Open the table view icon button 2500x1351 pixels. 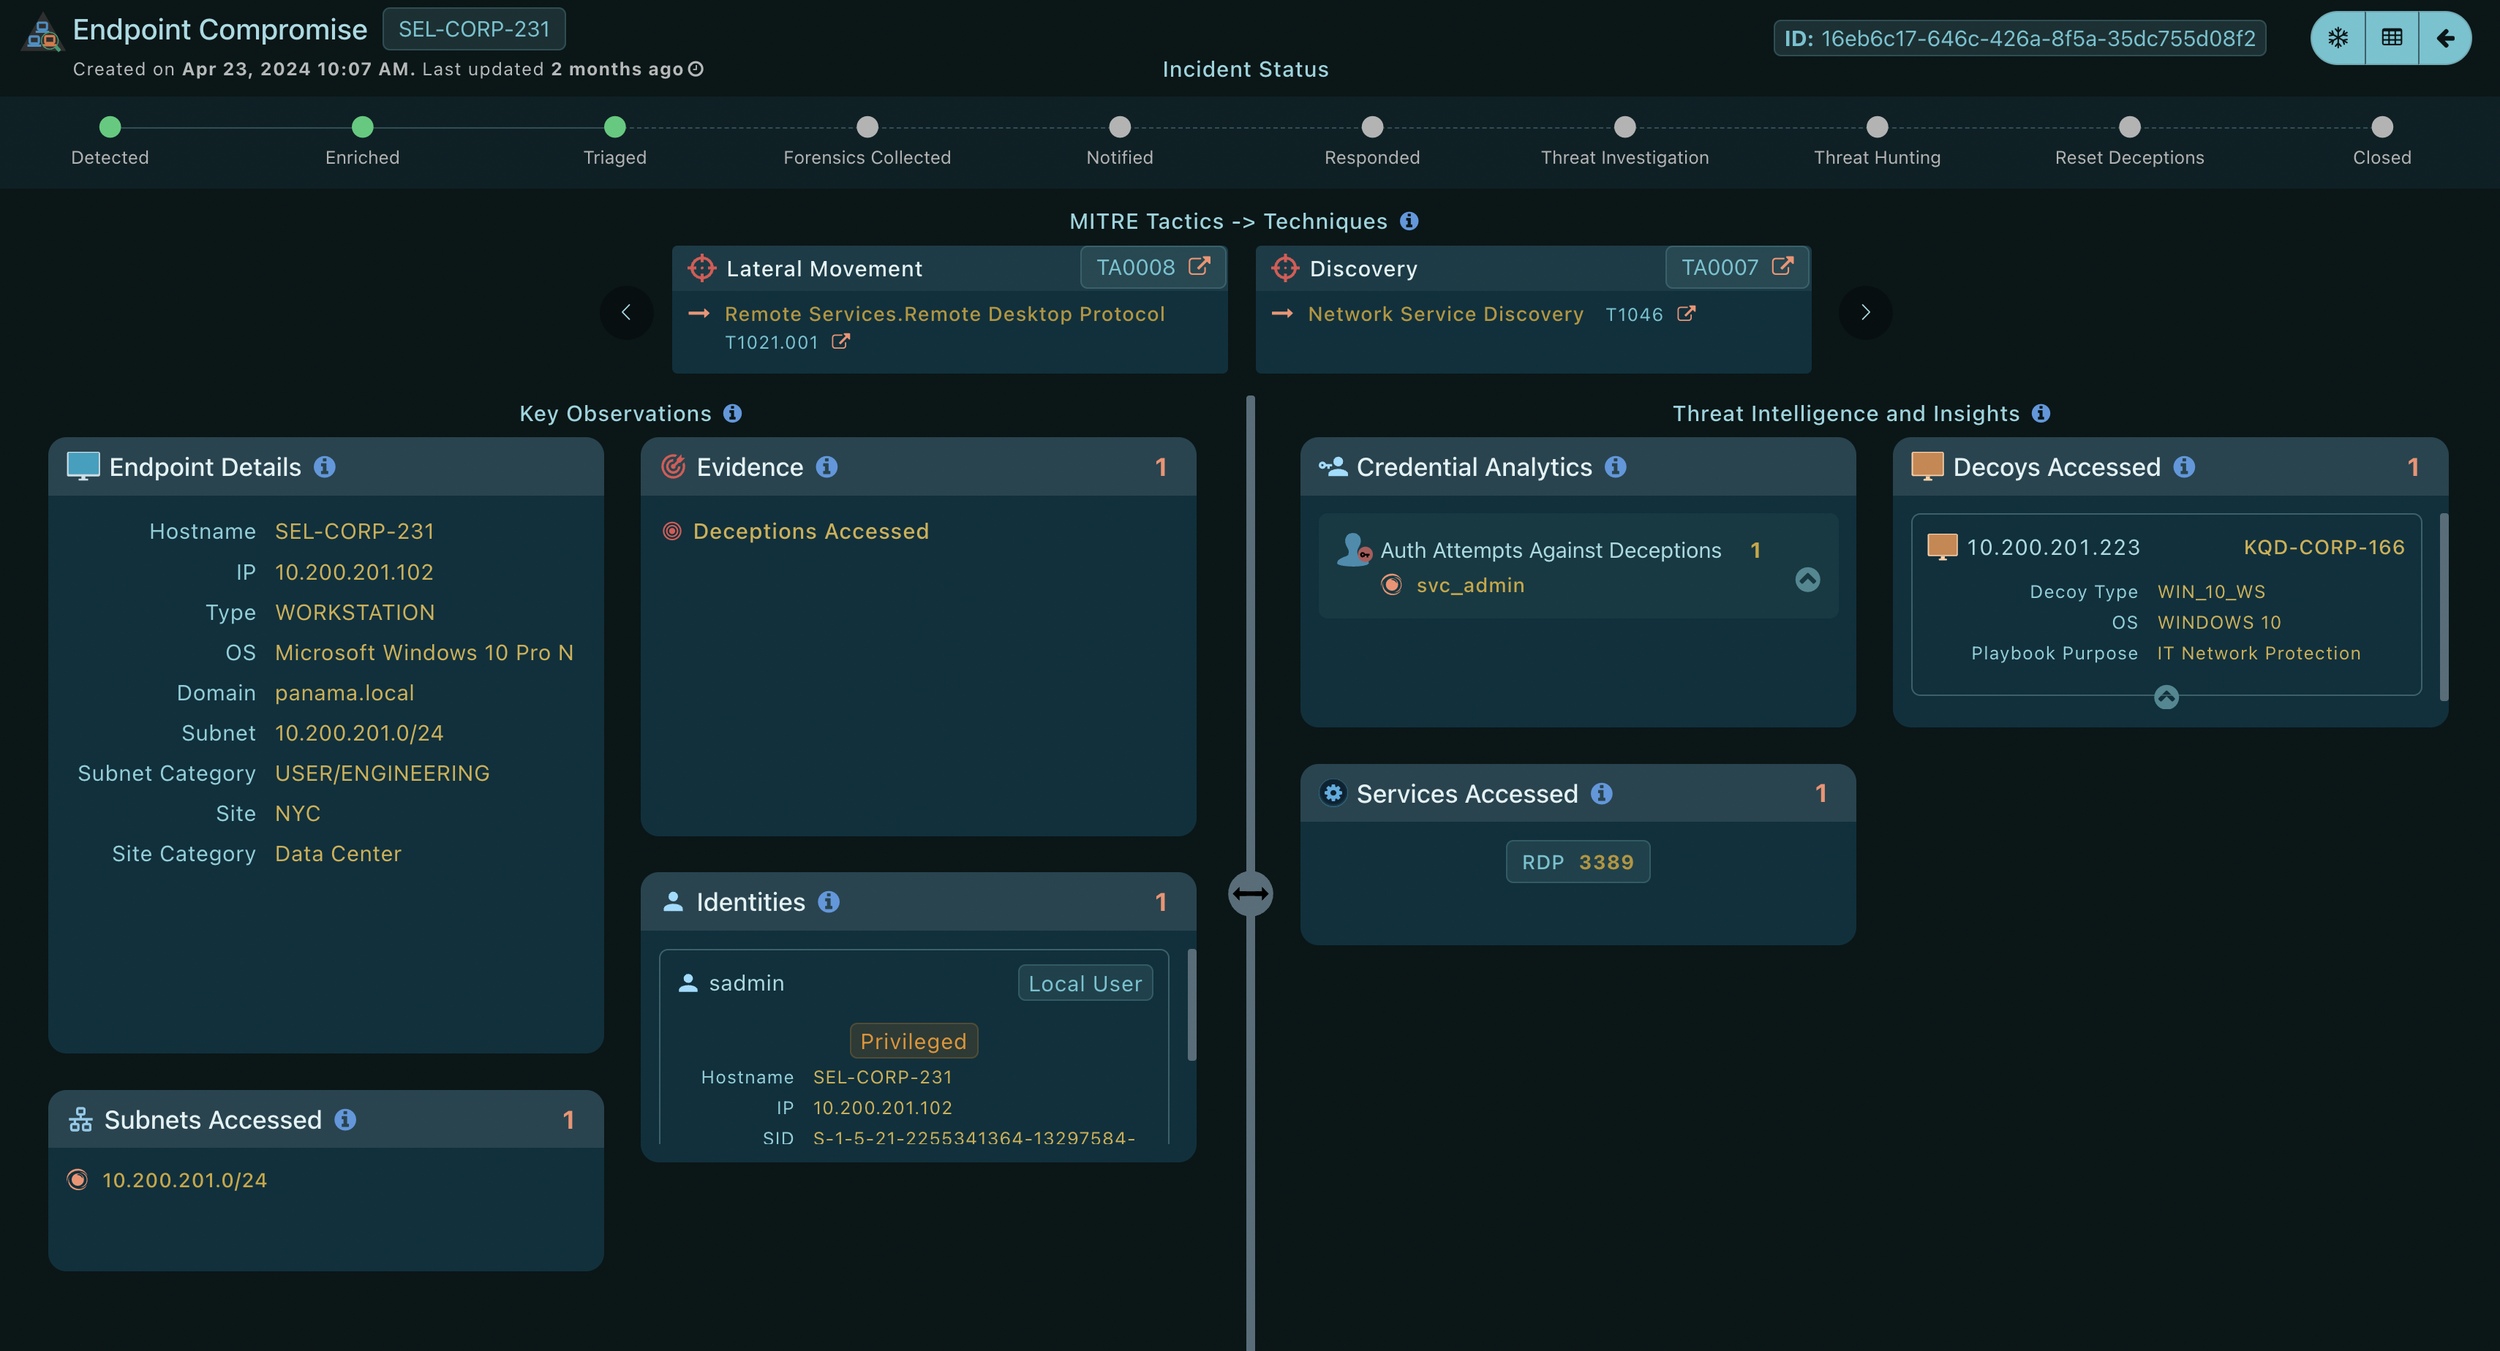2391,38
